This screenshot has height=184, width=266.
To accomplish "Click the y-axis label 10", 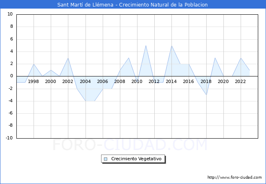I will click(10, 14).
